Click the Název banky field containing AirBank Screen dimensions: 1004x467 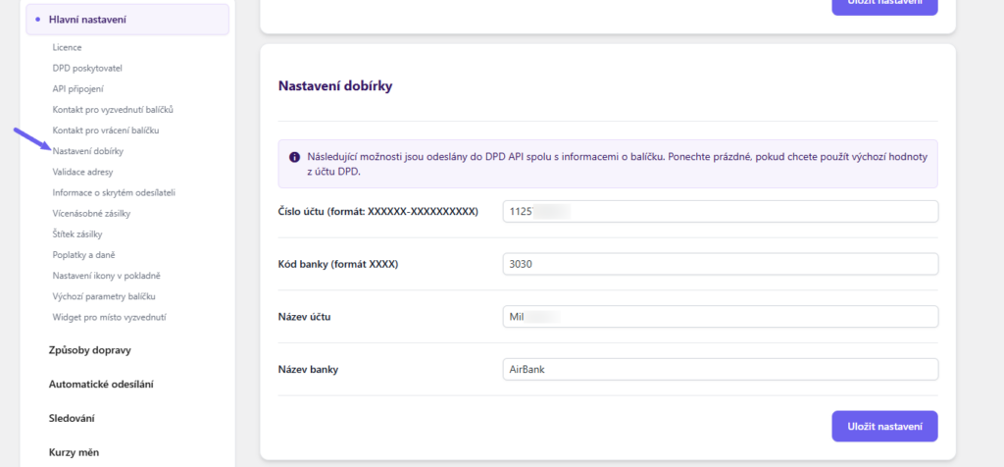719,370
